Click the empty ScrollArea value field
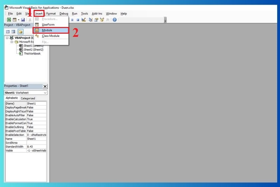Screen dimensions: 280x187 click(x=37, y=143)
